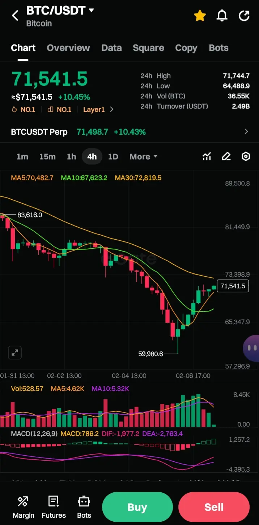Tap the DEA:-2,763.4 value
The height and width of the screenshot is (525, 259).
tap(163, 434)
